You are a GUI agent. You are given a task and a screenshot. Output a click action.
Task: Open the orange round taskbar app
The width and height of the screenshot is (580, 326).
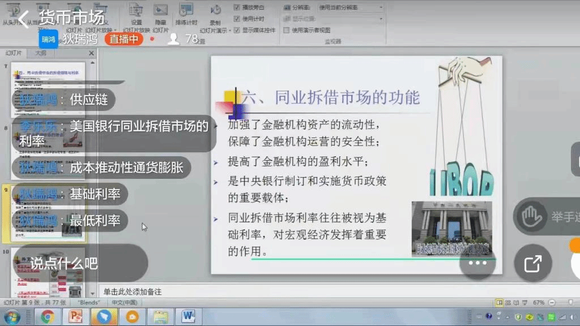coord(132,317)
